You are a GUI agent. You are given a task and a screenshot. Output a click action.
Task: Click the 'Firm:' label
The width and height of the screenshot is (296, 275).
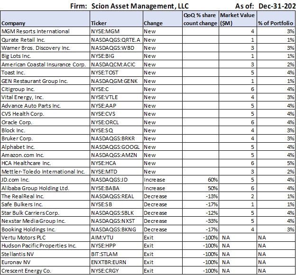click(x=79, y=6)
